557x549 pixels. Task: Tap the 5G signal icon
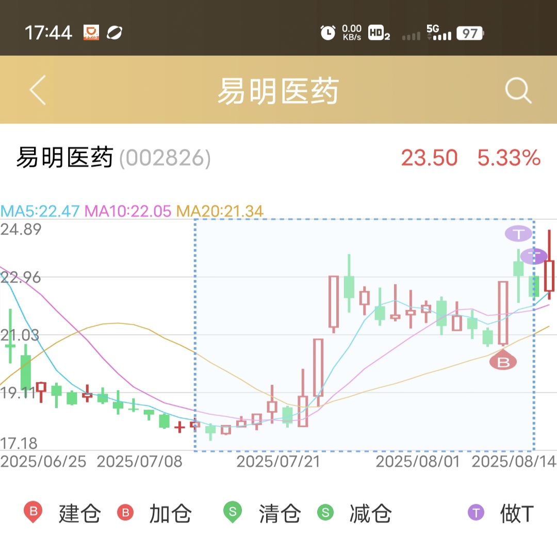pyautogui.click(x=439, y=32)
